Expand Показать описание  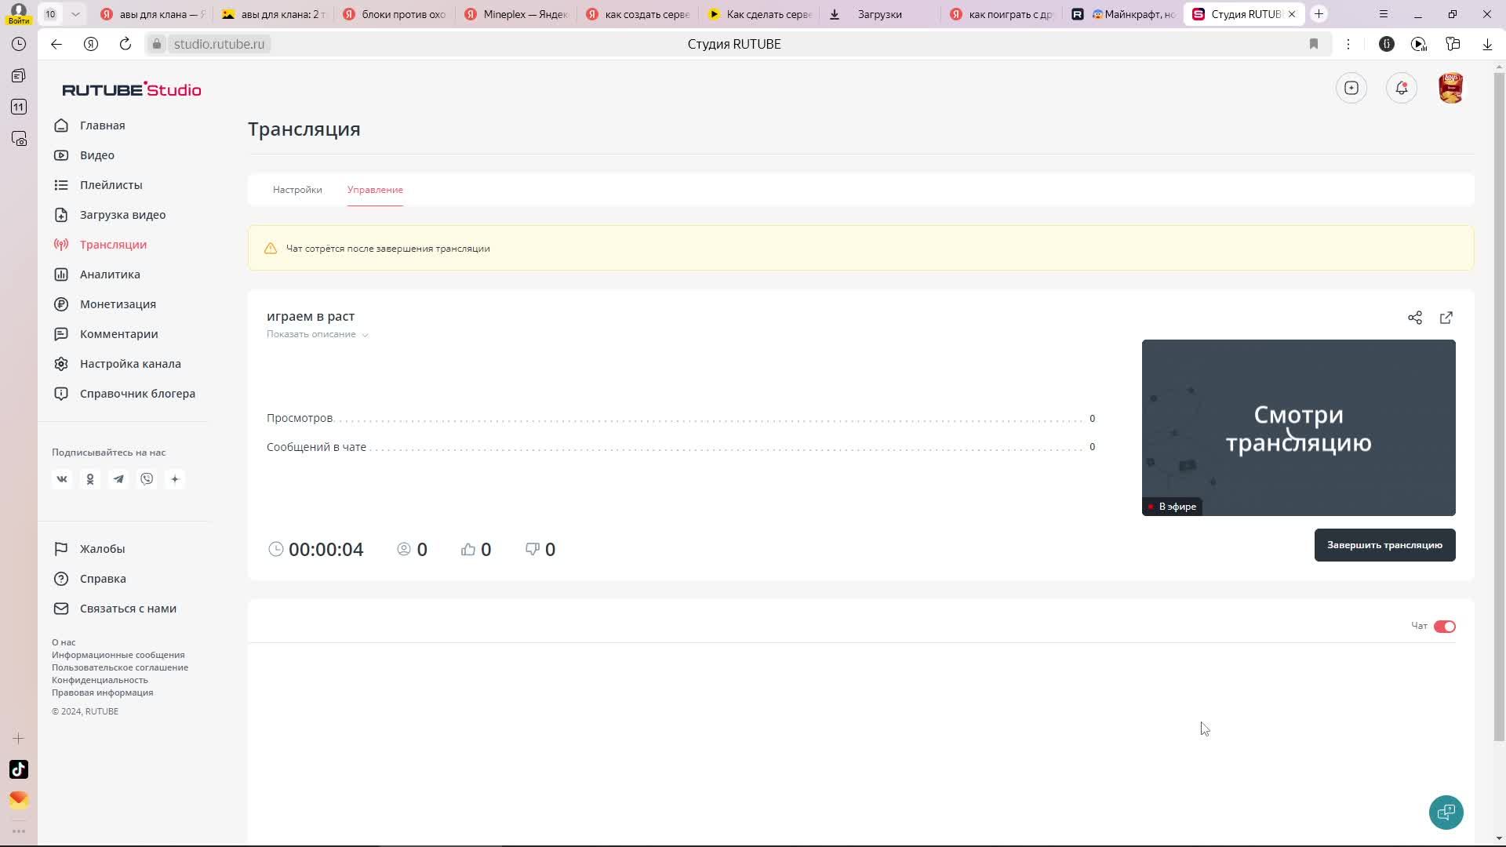click(317, 334)
